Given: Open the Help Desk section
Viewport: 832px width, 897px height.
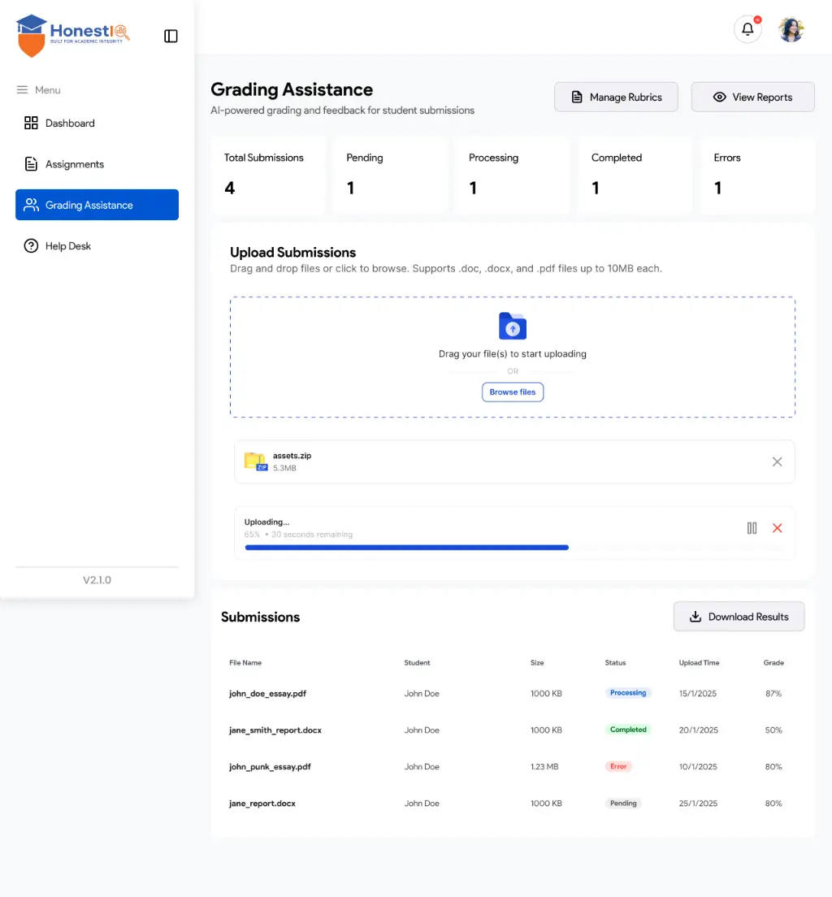Looking at the screenshot, I should click(67, 246).
